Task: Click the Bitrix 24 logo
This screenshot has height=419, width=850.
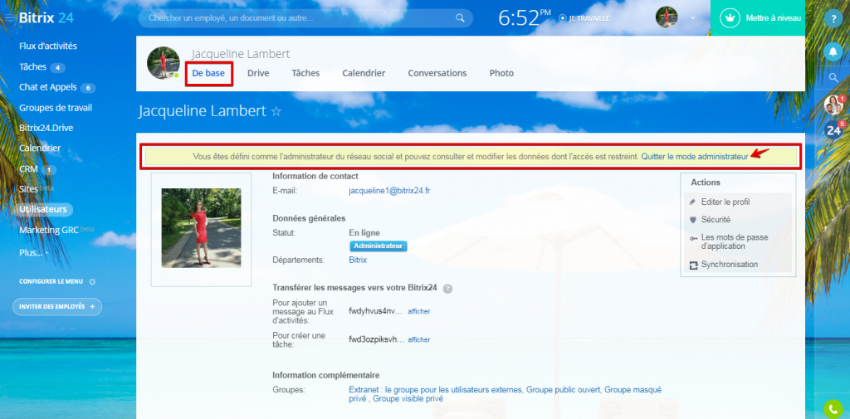Action: [x=46, y=18]
